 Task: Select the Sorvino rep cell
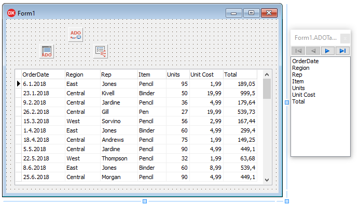coord(119,121)
